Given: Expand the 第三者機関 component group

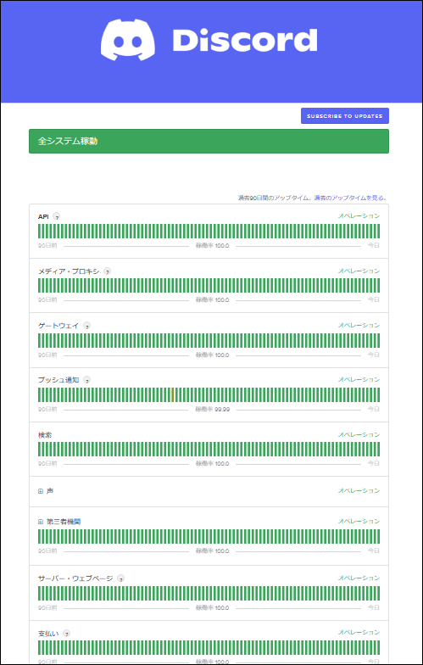Looking at the screenshot, I should [41, 522].
